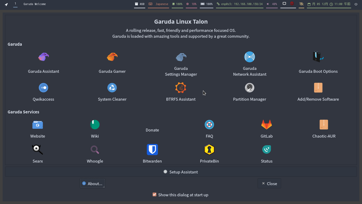The width and height of the screenshot is (362, 204).
Task: Open the Garuda Website link
Action: tap(38, 129)
